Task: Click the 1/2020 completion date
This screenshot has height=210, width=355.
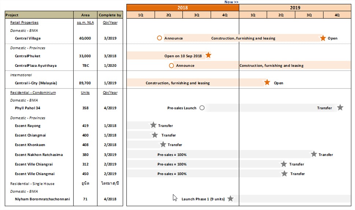Action: click(110, 66)
